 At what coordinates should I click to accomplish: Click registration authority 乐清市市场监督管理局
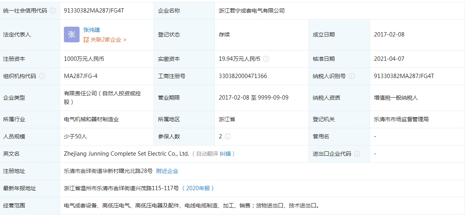coord(401,119)
